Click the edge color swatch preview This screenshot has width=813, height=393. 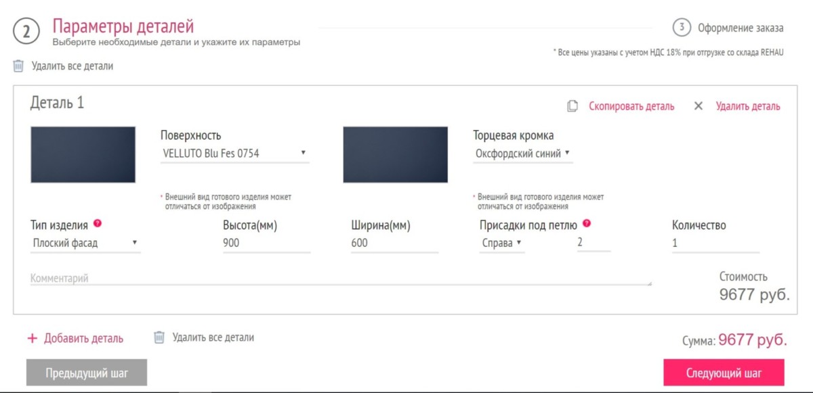click(395, 154)
